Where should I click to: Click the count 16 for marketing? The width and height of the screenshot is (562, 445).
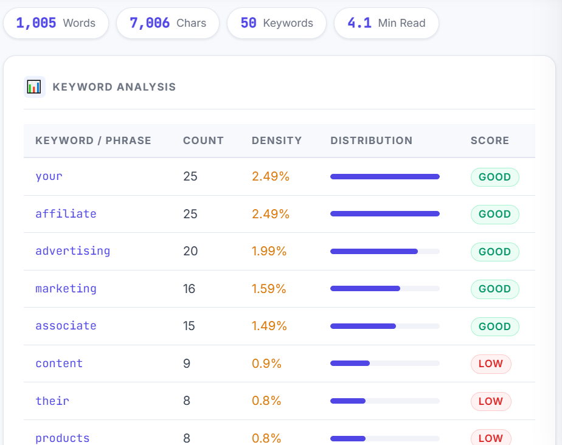pos(189,289)
